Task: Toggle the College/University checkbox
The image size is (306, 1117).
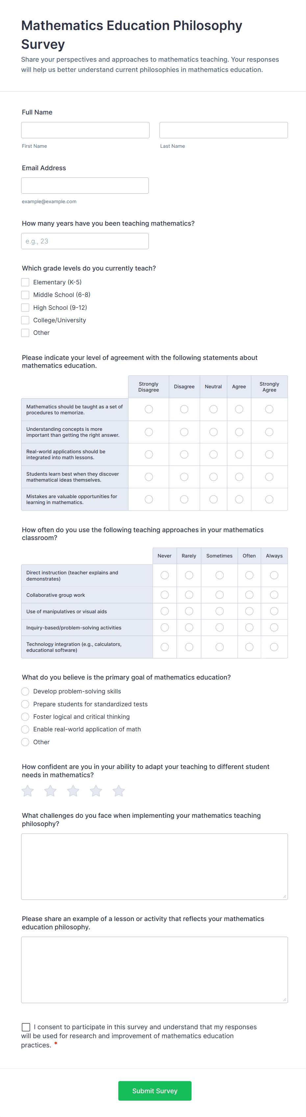Action: coord(25,320)
